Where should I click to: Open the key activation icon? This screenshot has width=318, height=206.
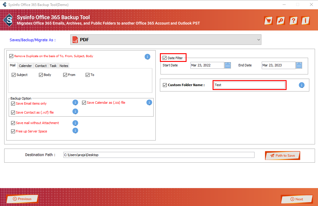(x=281, y=20)
